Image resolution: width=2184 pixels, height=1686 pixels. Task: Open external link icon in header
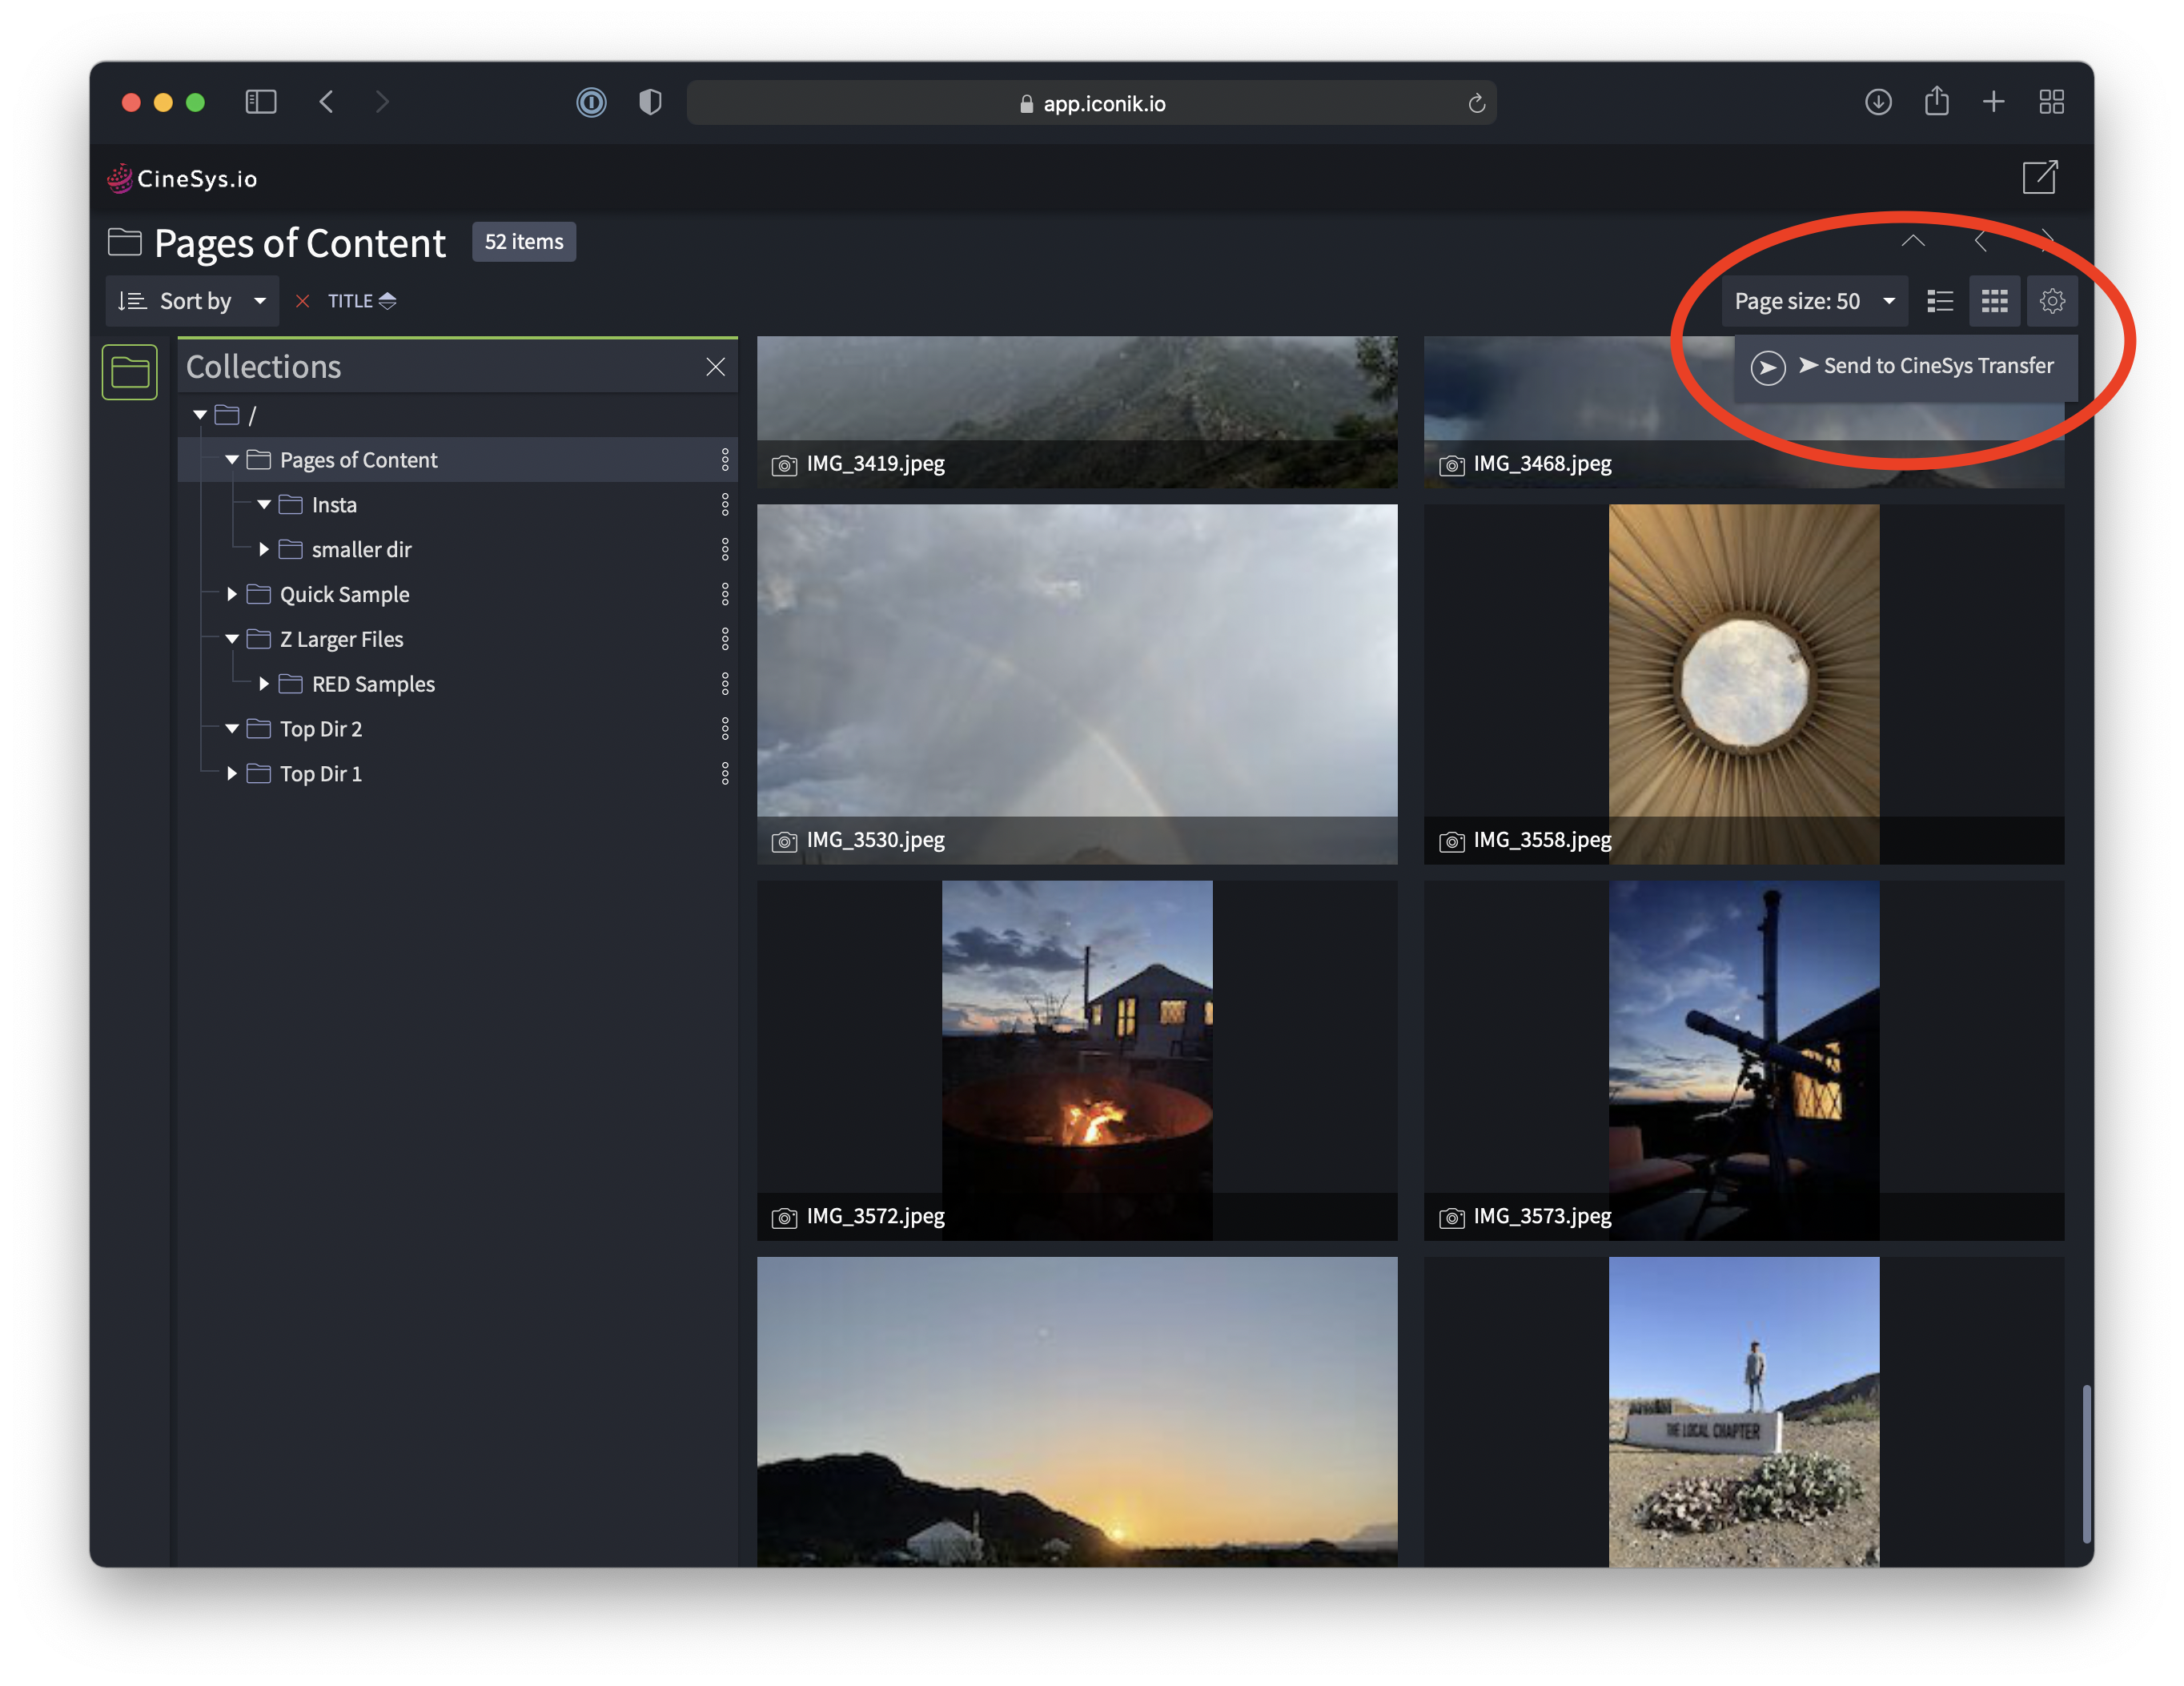point(2039,177)
